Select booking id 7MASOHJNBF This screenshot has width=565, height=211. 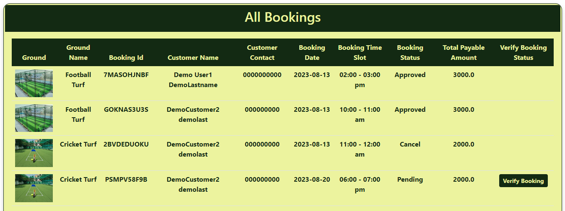tap(126, 75)
